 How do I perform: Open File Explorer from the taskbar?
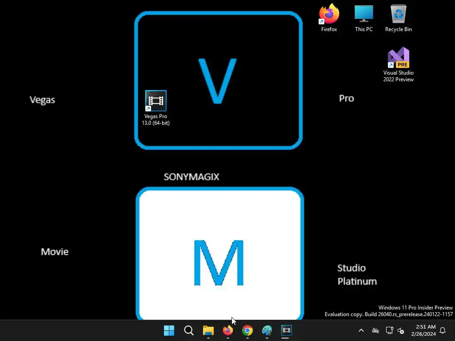pyautogui.click(x=208, y=330)
